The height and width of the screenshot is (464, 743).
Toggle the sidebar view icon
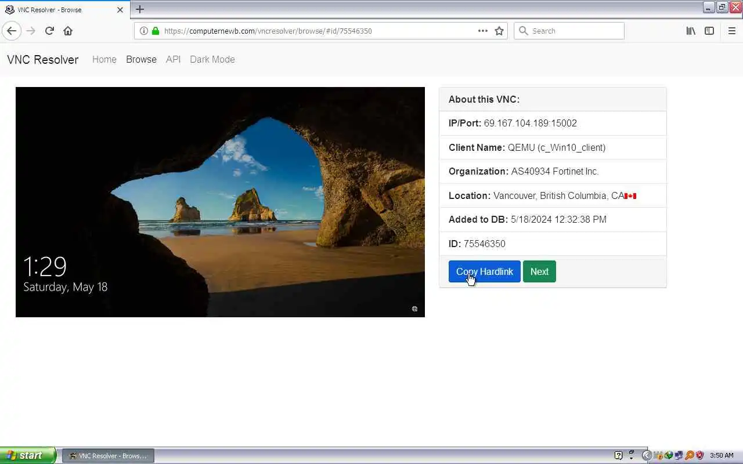tap(709, 31)
